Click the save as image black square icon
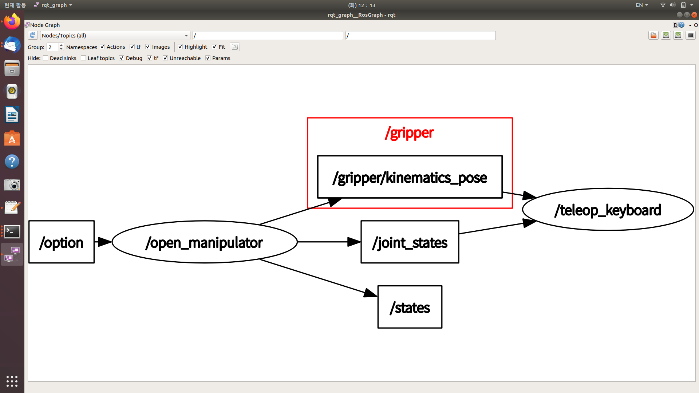This screenshot has height=393, width=699. tap(691, 35)
